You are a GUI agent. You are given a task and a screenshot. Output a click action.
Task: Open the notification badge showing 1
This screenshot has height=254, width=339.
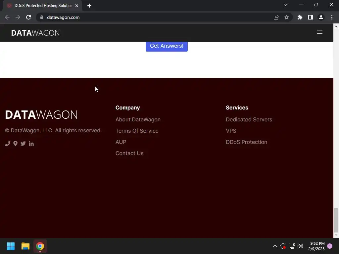point(330,246)
